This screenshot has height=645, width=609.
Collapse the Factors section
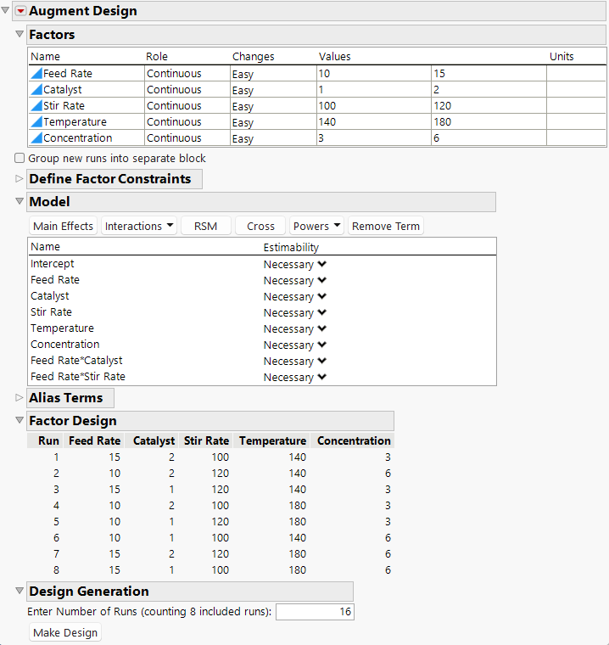(x=20, y=34)
